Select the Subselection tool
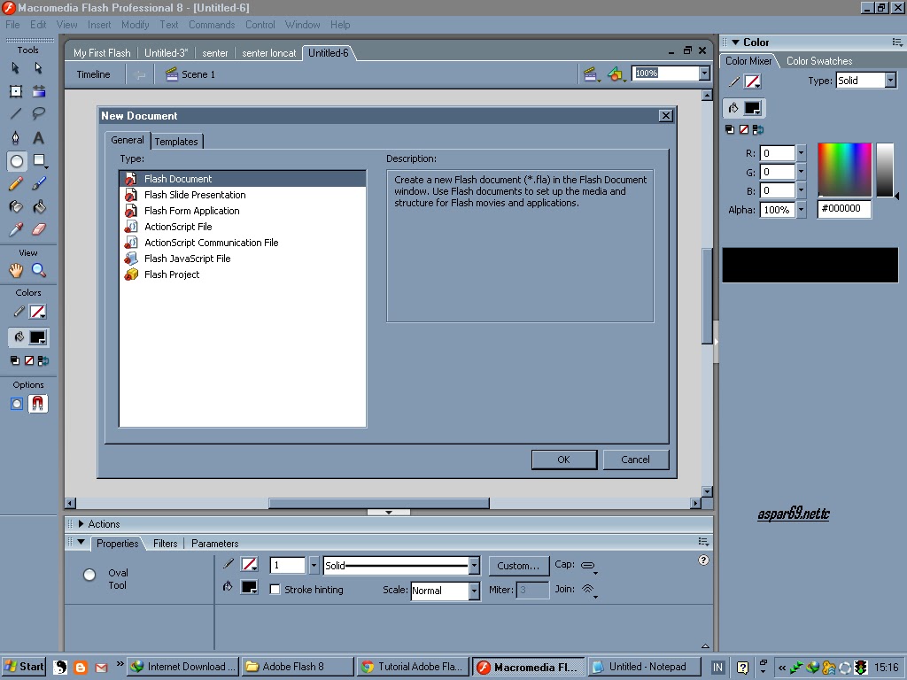 [x=38, y=68]
